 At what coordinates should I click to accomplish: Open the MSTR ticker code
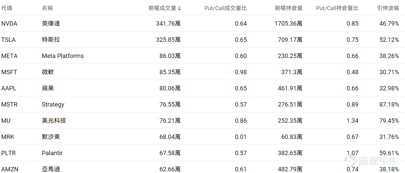(x=9, y=105)
